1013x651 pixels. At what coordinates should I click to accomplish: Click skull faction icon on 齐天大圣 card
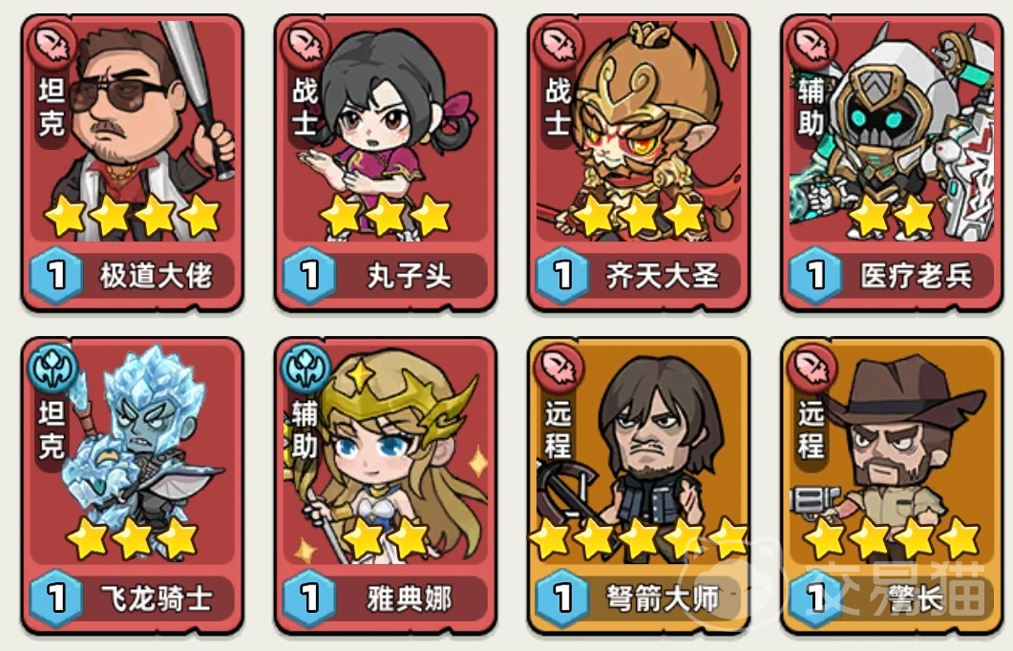(x=560, y=44)
